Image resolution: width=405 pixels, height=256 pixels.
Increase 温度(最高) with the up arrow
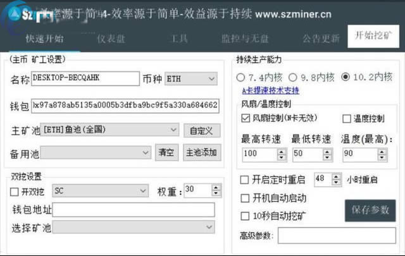click(x=382, y=152)
